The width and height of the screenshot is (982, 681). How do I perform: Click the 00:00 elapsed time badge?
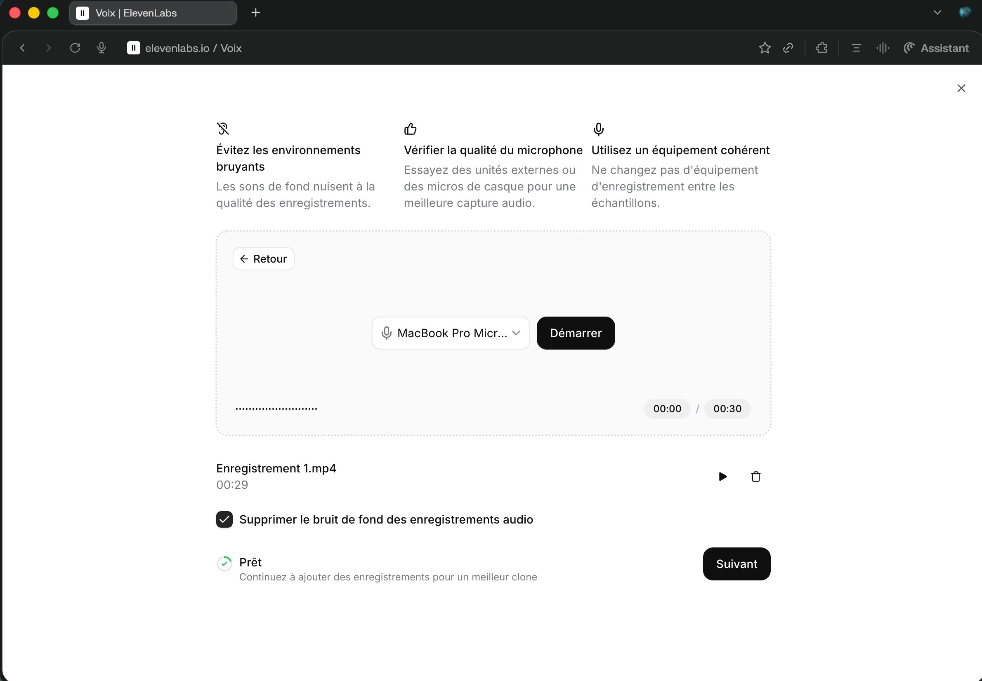coord(667,409)
